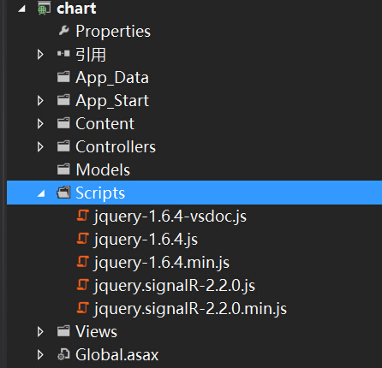Collapse the chart project node

tap(21, 9)
